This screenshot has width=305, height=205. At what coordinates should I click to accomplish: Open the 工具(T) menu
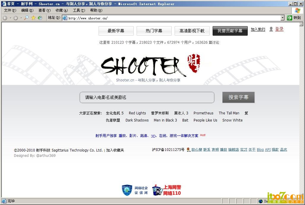[79, 10]
